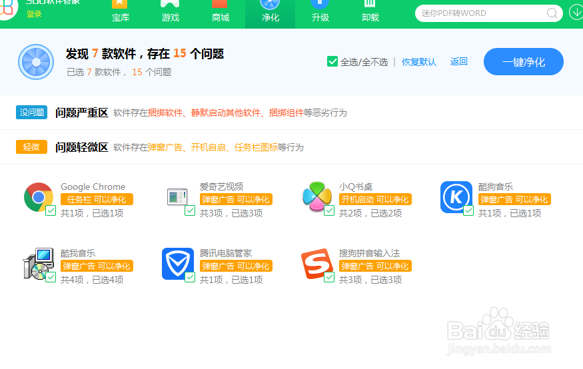This screenshot has height=369, width=583.
Task: Open the download manager arrow icon
Action: (x=576, y=13)
